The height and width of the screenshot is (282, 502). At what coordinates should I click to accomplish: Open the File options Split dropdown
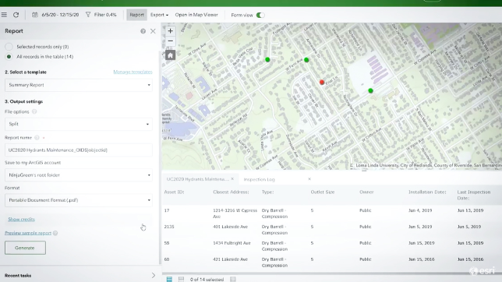79,124
